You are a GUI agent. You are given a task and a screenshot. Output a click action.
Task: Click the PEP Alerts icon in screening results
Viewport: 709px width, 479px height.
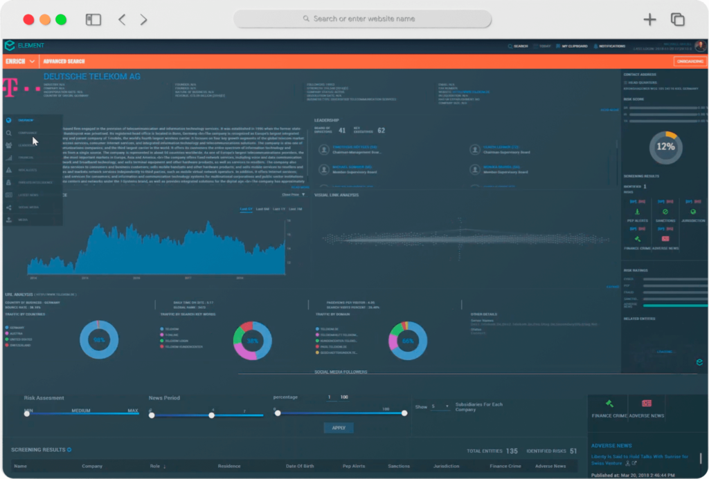click(638, 212)
